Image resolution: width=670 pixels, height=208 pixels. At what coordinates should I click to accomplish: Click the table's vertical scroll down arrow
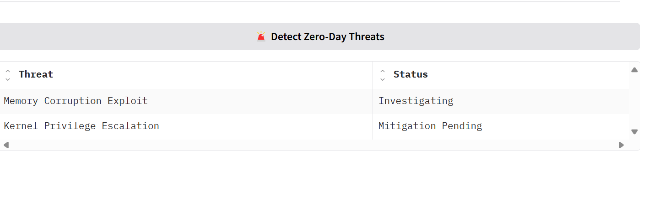634,132
